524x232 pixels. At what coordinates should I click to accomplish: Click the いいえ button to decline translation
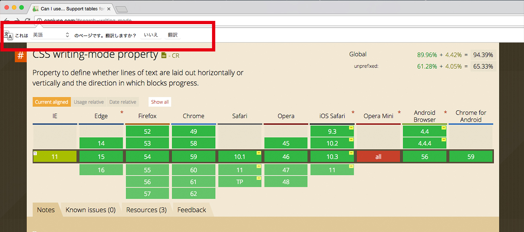151,35
